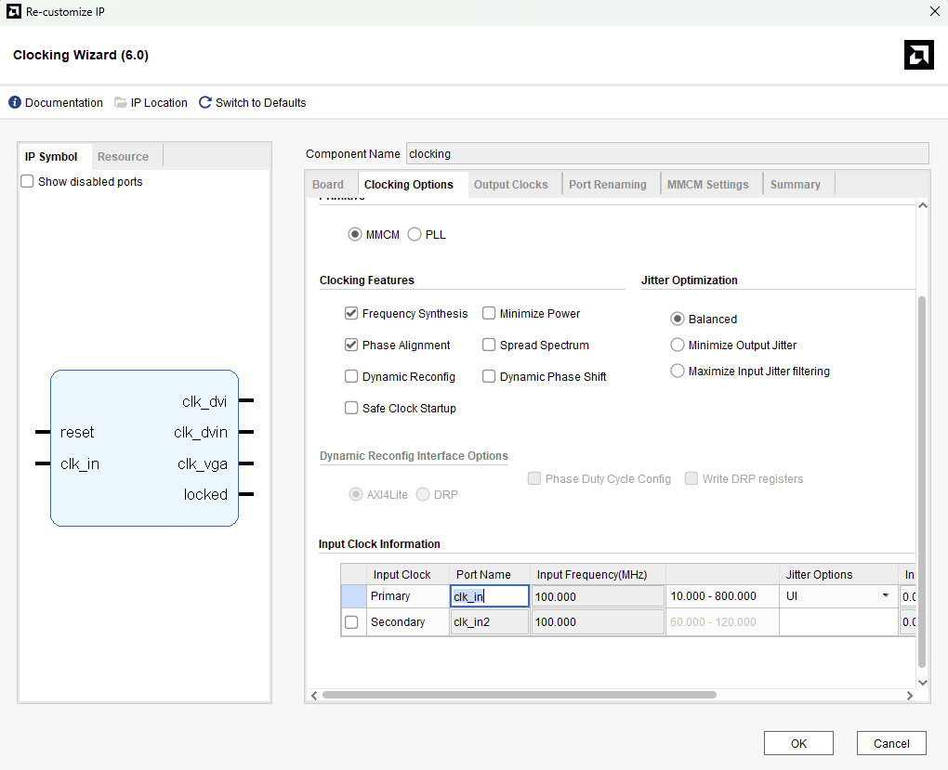948x770 pixels.
Task: Enable Safe Clock Startup option
Action: pos(351,409)
